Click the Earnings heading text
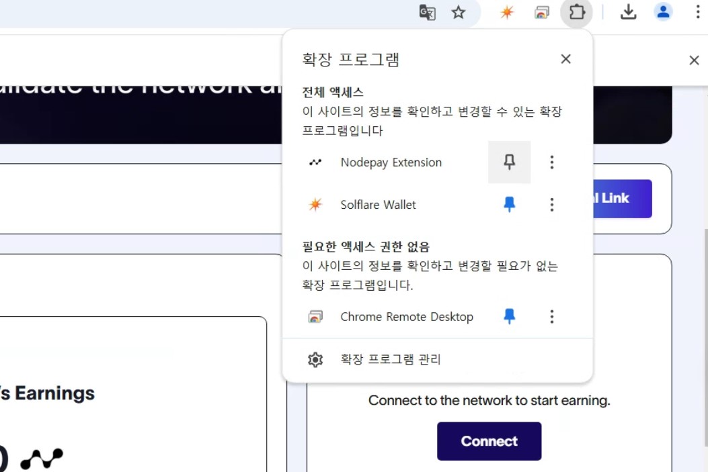Viewport: 708px width, 472px height. (47, 393)
